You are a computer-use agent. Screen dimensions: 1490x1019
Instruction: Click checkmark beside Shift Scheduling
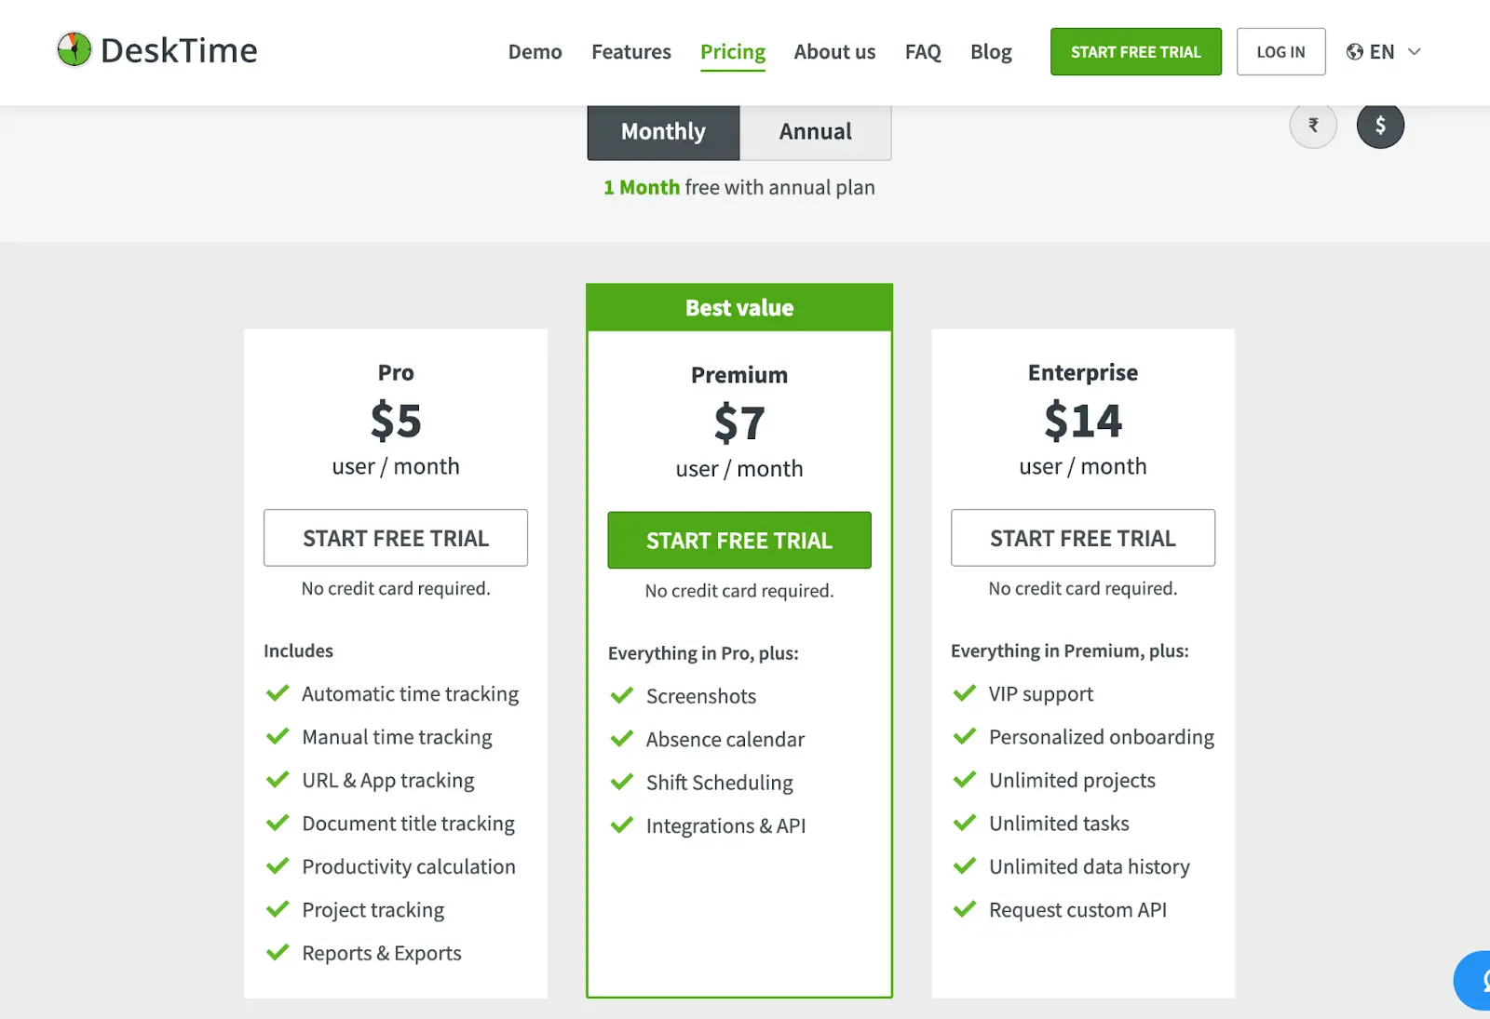622,783
